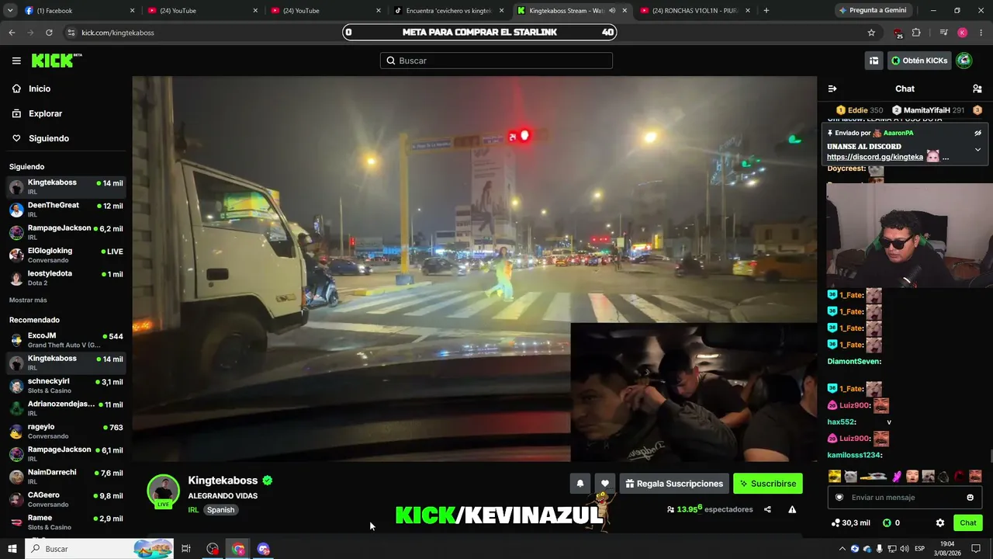Open DeenTheGreat channel in sidebar
The height and width of the screenshot is (559, 993).
[x=65, y=210]
